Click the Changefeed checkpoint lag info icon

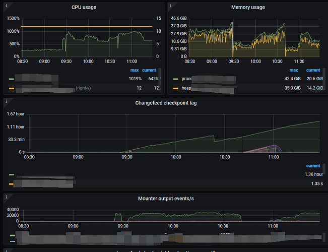6,101
